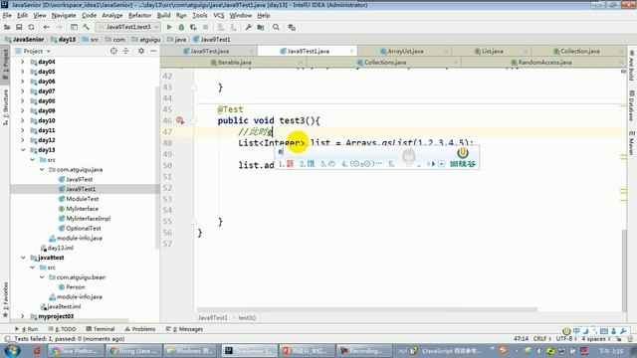Click the Build project hammer icon
The height and width of the screenshot is (358, 637).
point(87,27)
